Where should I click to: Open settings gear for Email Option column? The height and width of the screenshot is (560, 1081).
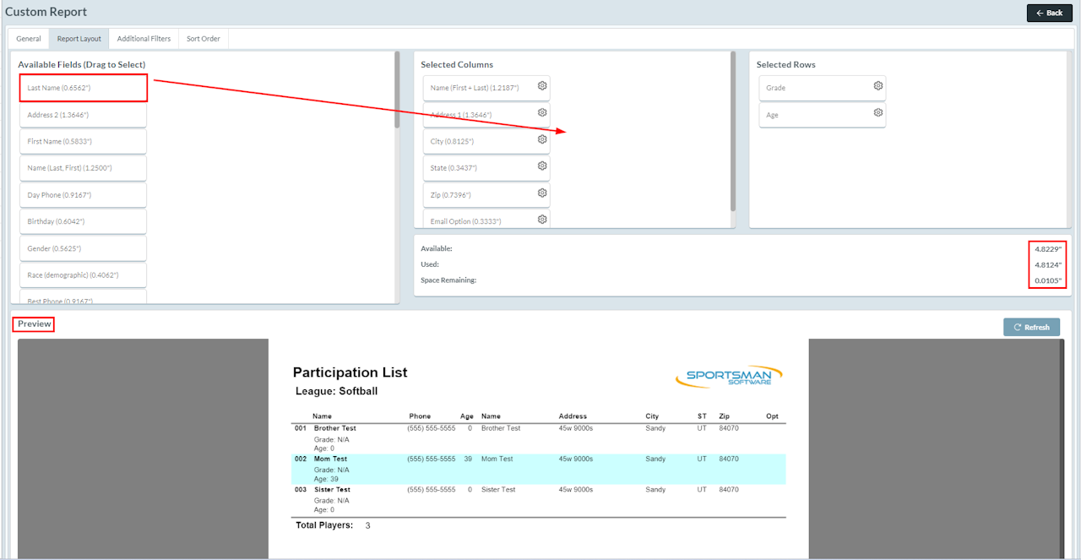pyautogui.click(x=542, y=220)
